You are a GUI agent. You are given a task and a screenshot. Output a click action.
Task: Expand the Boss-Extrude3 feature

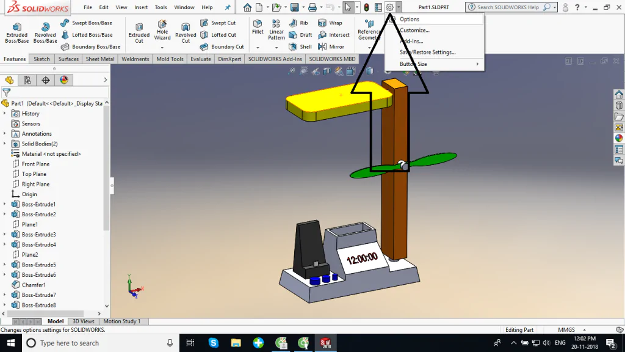click(x=4, y=234)
